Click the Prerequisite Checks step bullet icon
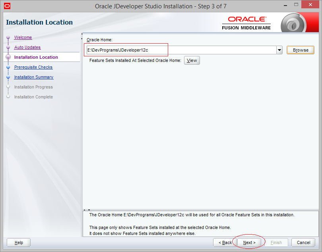322x252 pixels. [x=8, y=67]
